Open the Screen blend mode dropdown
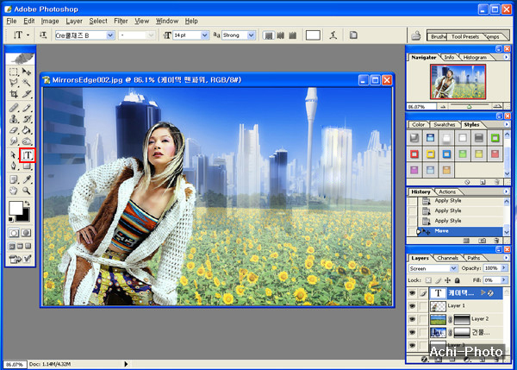Screen dimensions: 517x370 coord(435,268)
